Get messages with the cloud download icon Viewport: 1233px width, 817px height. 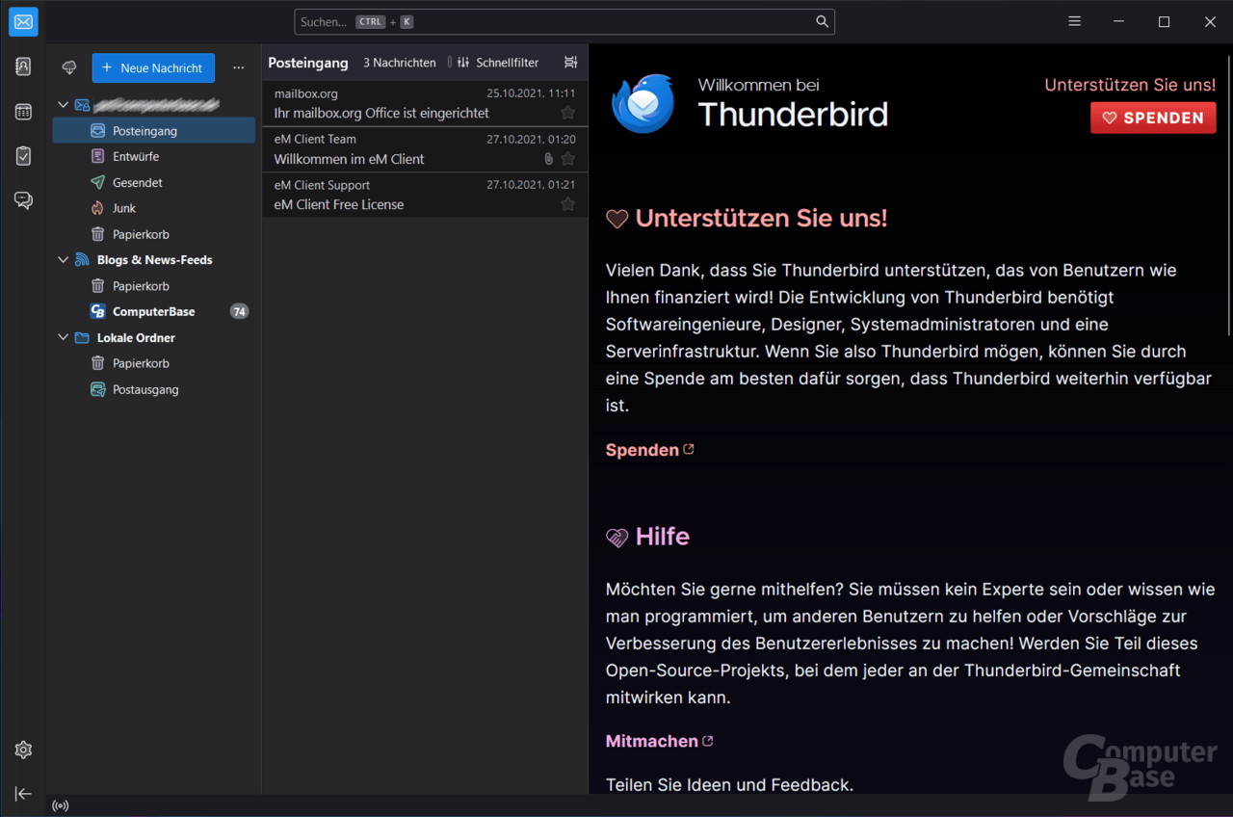pyautogui.click(x=69, y=67)
